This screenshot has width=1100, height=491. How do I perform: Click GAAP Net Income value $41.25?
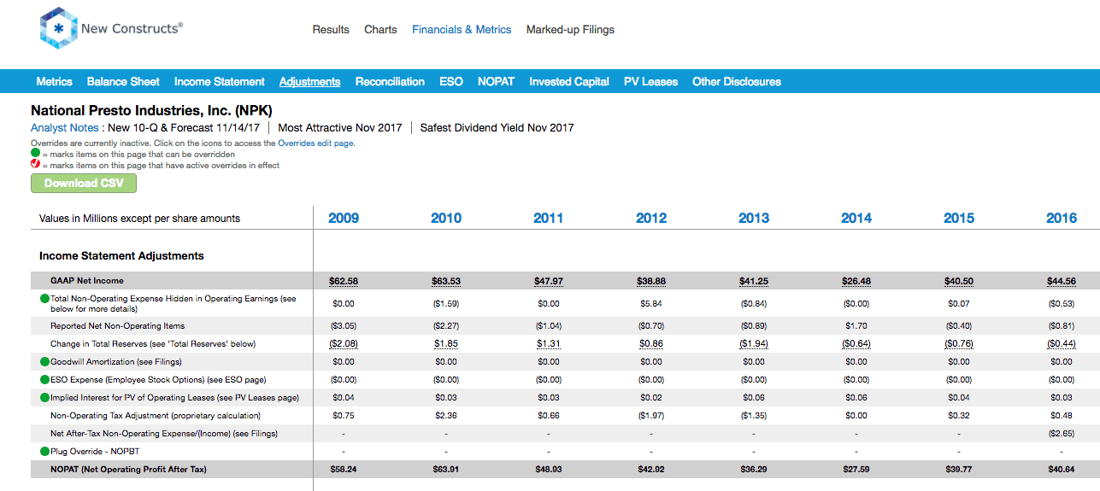click(x=754, y=281)
